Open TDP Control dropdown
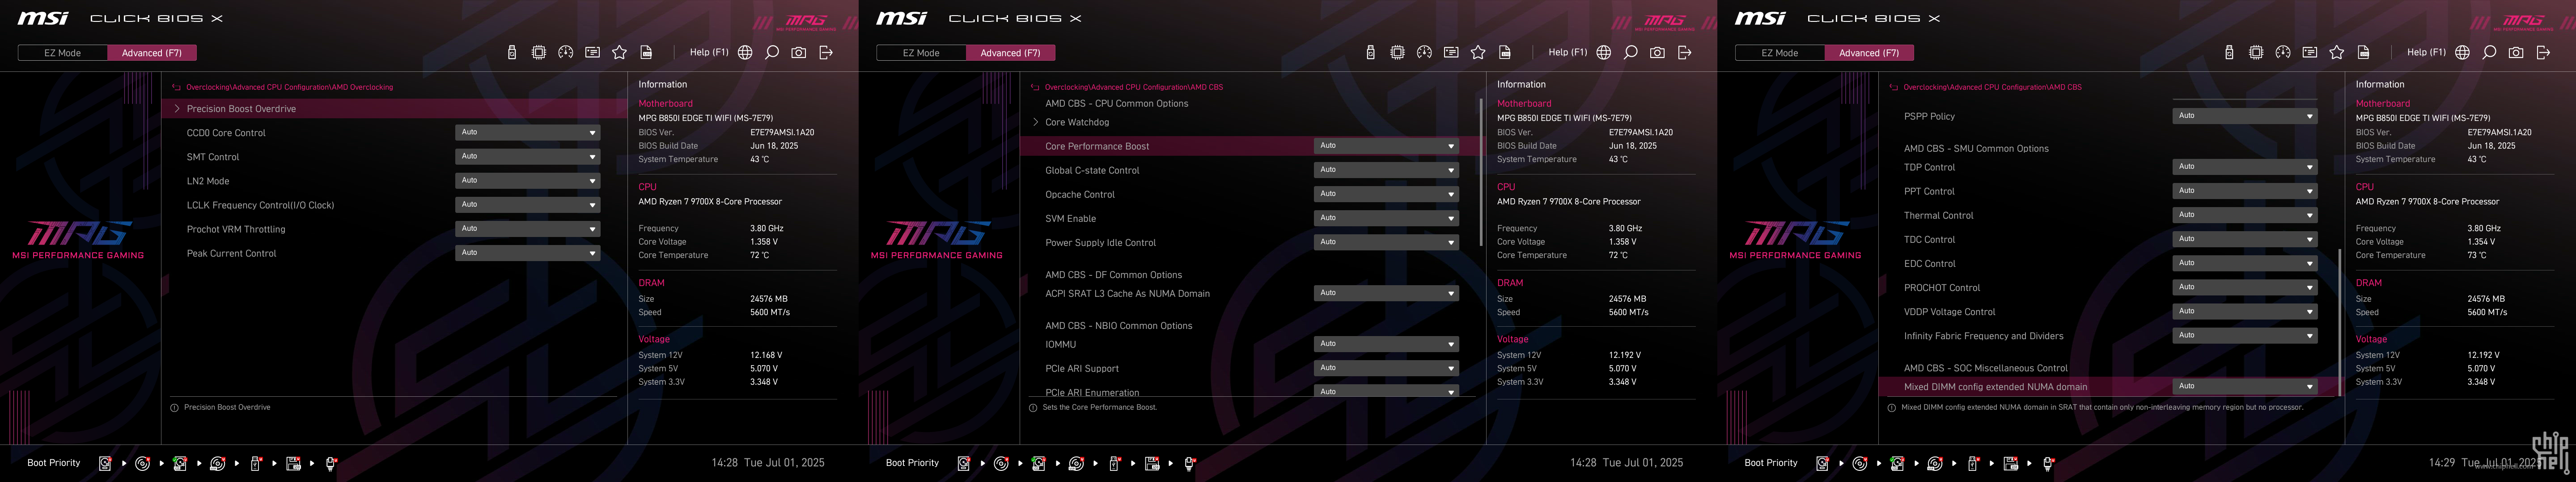 (x=2245, y=166)
